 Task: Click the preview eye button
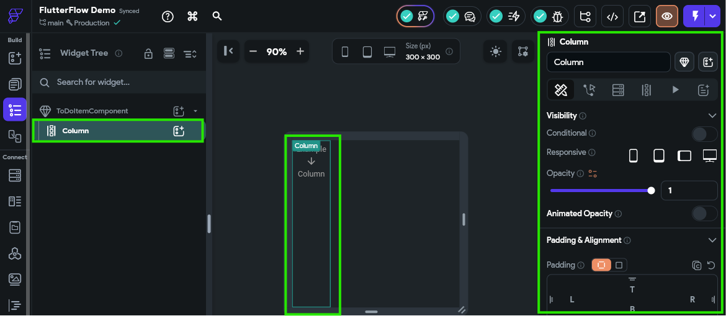pos(666,17)
